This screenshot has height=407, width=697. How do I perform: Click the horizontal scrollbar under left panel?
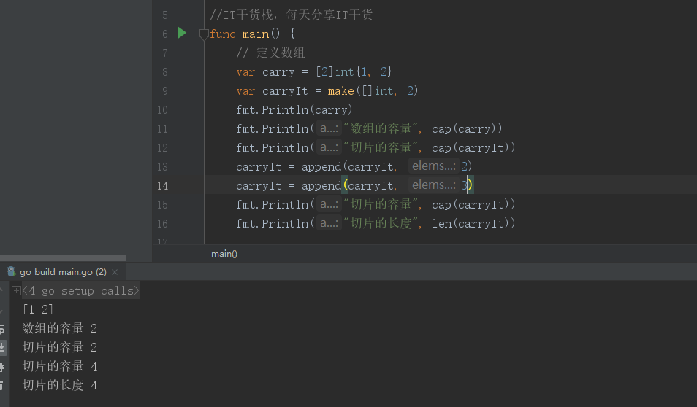[63, 258]
